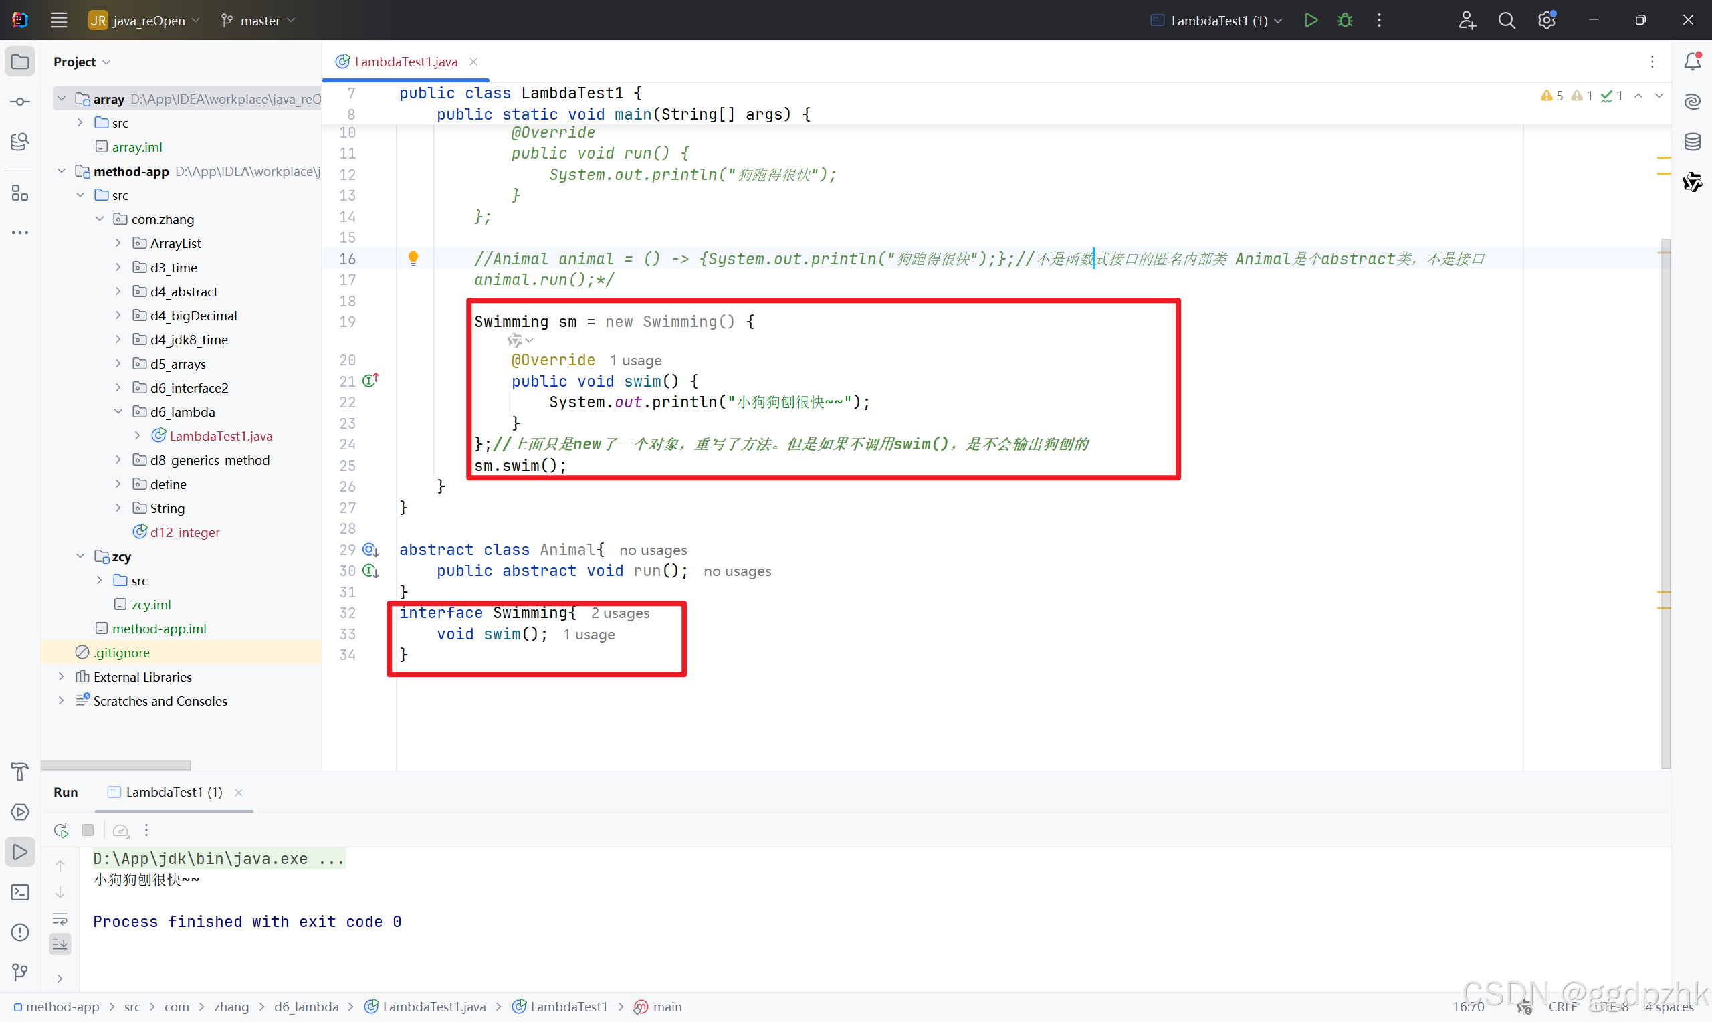Select the LambdaTest1.java editor tab
This screenshot has height=1022, width=1712.
coord(405,62)
